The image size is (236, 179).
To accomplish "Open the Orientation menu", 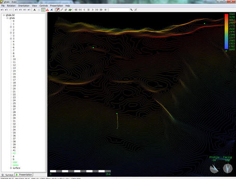I will (24, 6).
